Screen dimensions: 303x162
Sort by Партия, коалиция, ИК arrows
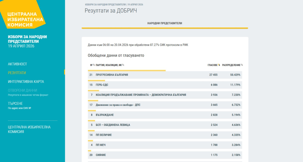[123, 65]
